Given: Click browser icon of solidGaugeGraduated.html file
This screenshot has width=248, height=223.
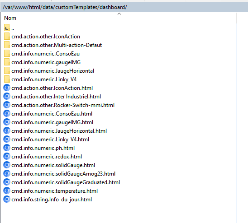Looking at the screenshot, I should [x=7, y=182].
